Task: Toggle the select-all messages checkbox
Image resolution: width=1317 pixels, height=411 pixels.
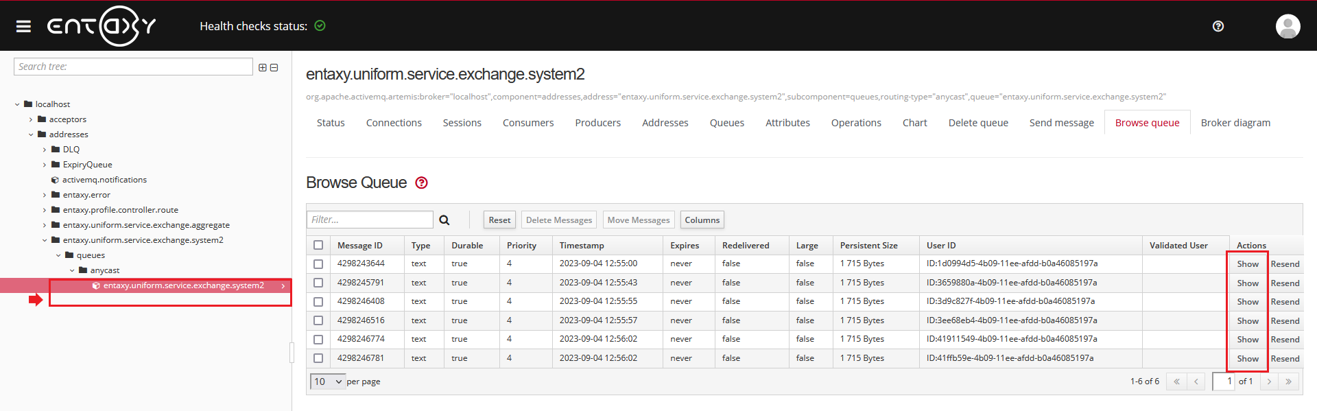Action: [x=318, y=245]
